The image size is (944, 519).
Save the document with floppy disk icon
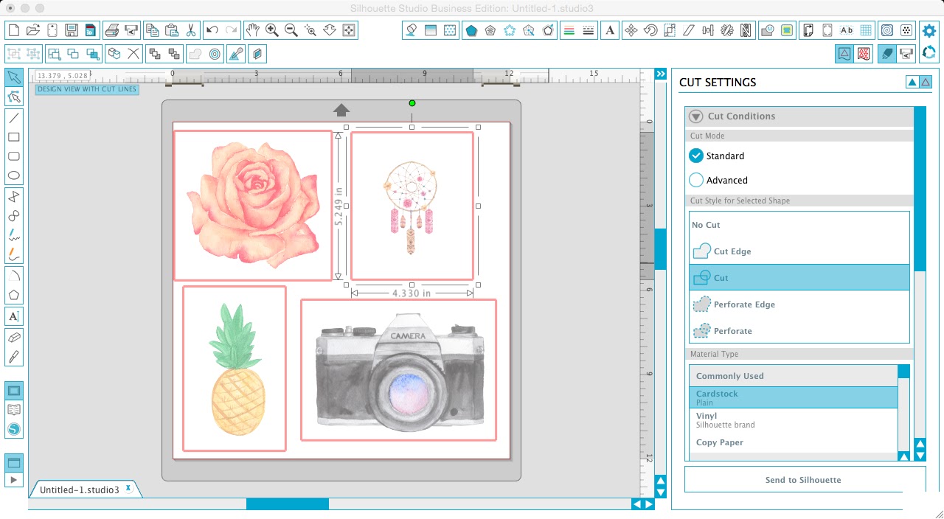point(71,30)
